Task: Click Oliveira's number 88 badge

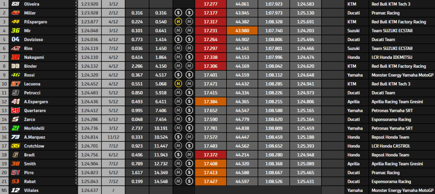Action: 15,4
